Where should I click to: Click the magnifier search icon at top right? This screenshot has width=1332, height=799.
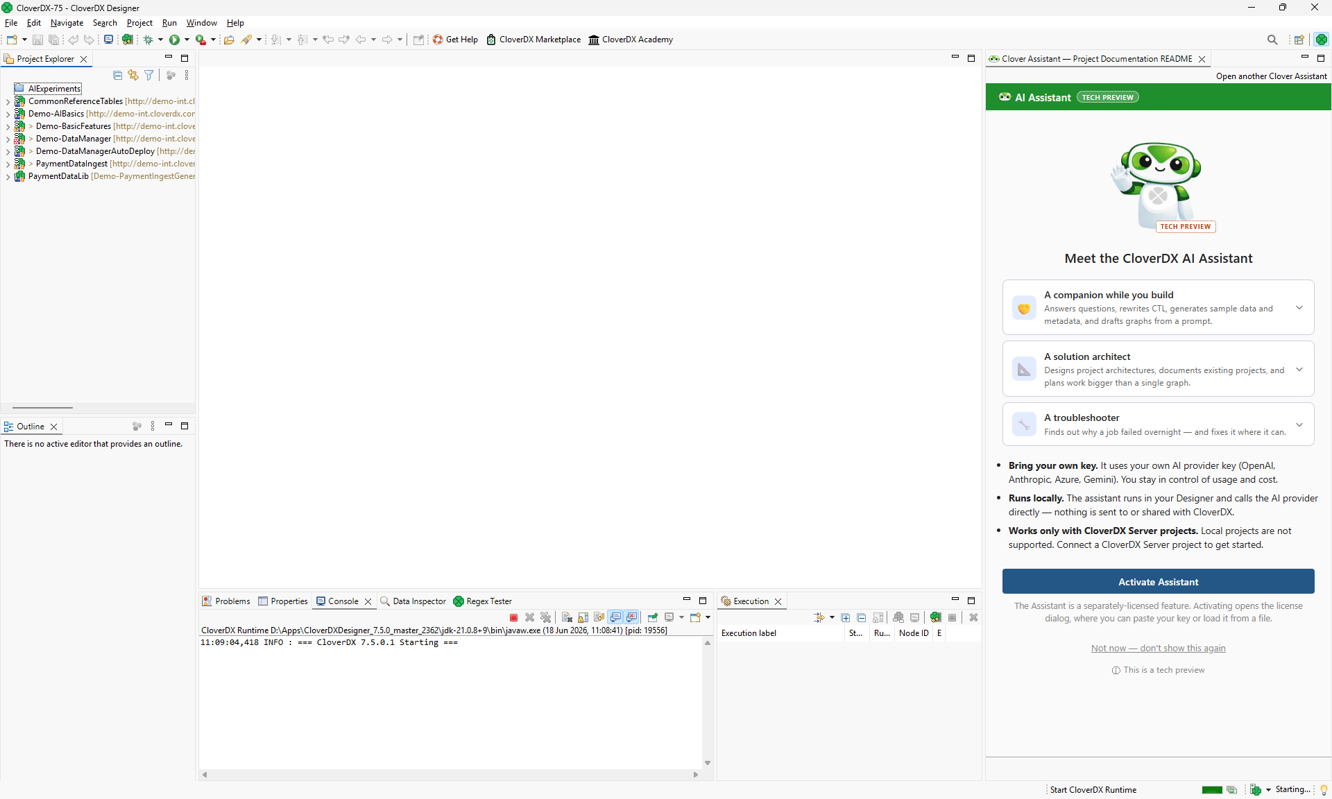[x=1272, y=40]
